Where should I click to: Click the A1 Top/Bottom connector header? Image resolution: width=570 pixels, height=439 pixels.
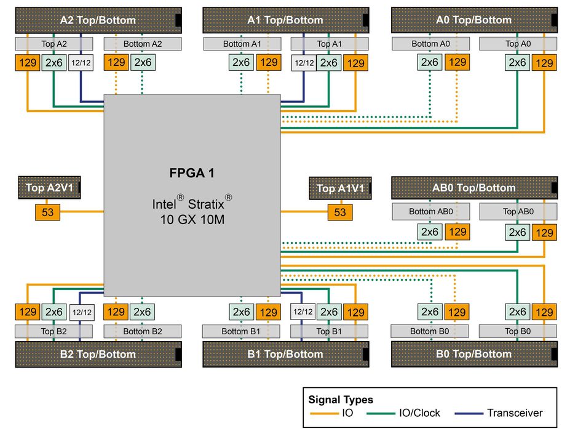click(286, 20)
